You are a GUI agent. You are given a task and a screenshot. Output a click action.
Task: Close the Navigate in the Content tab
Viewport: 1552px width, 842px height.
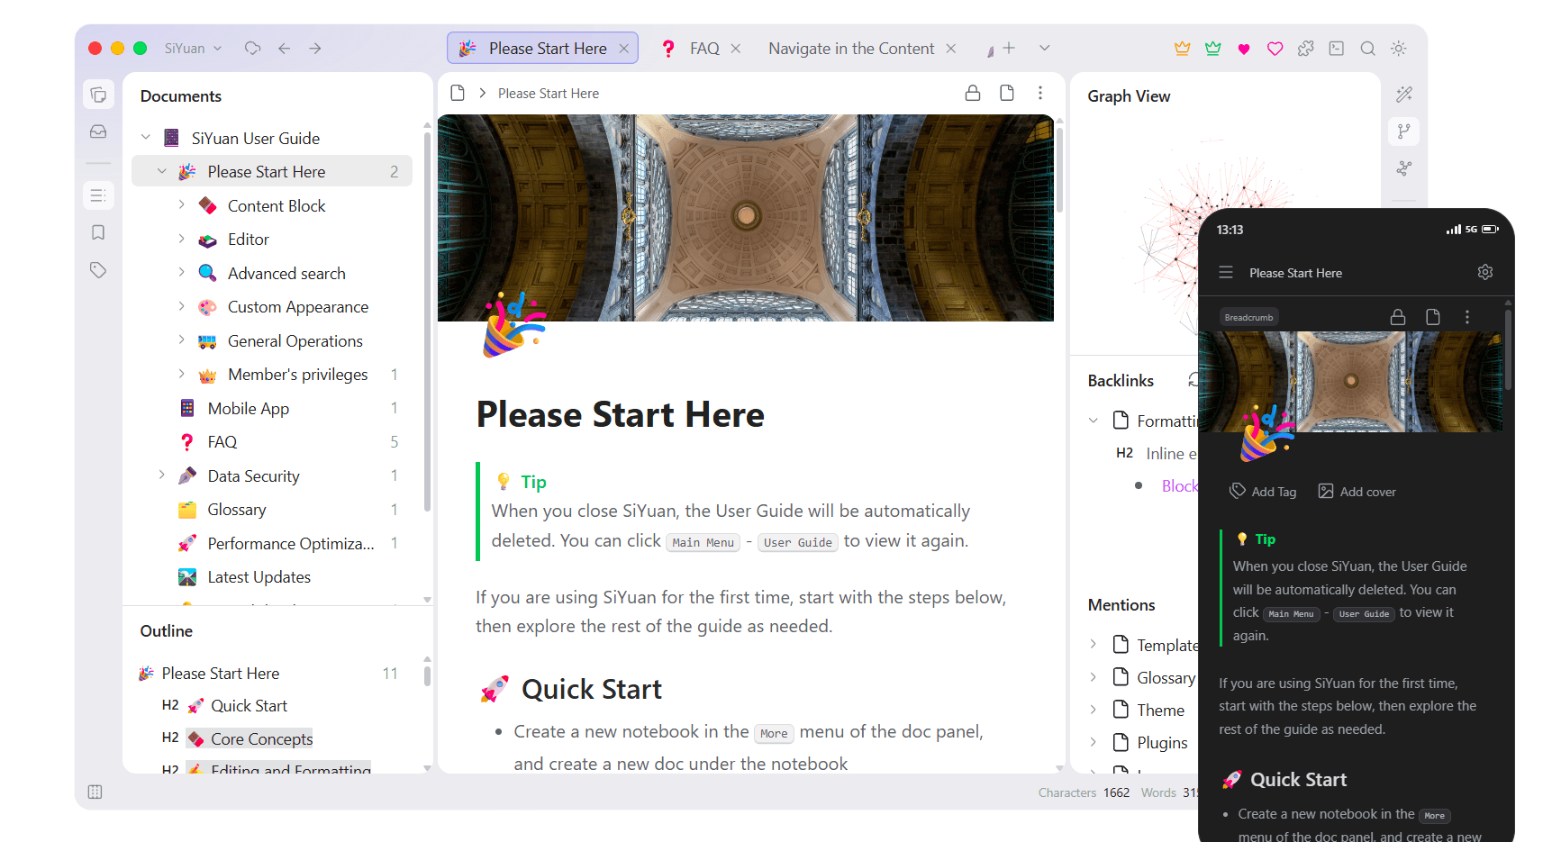point(951,49)
